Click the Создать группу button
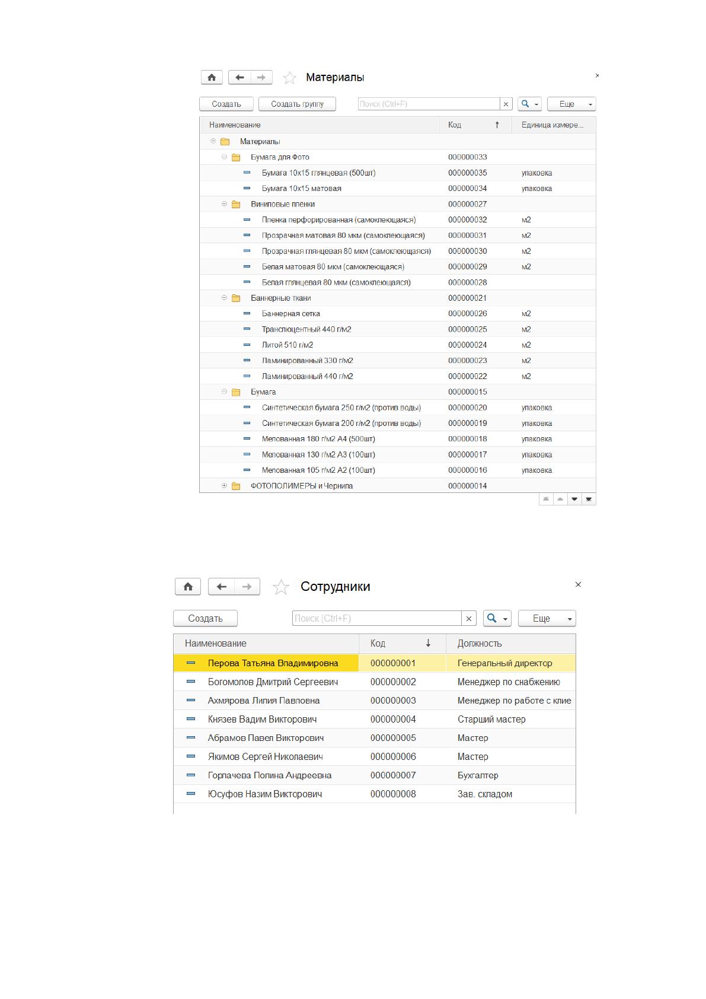 pos(297,104)
